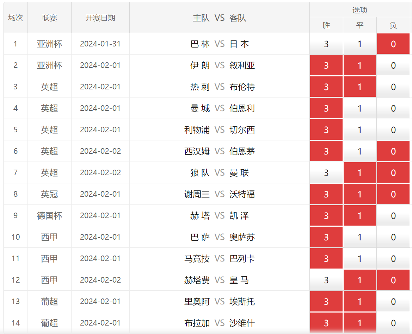Viewport: 412px width, 334px height.
Task: Unmark win 3 for 马竞技 VS 巴列卡
Action: coord(326,259)
